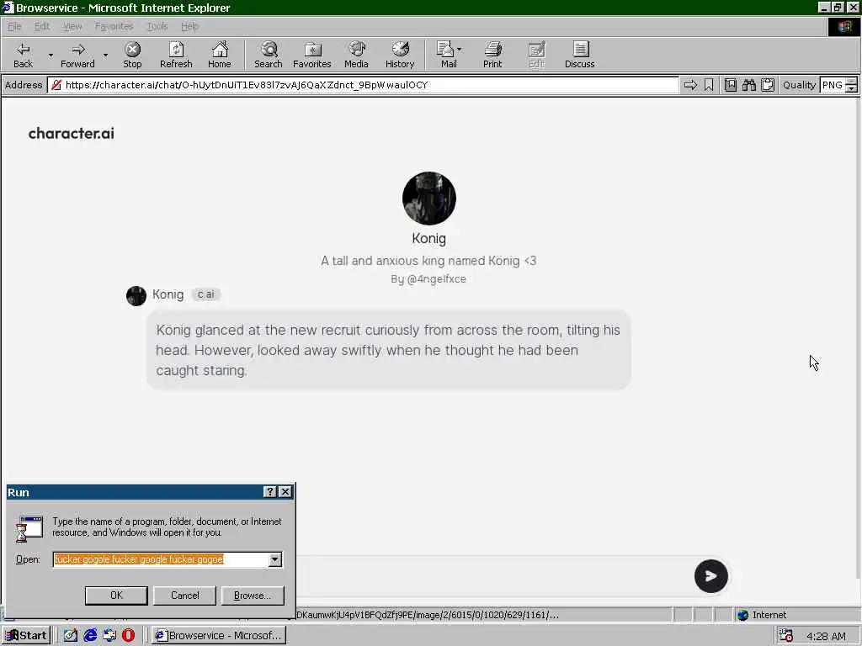
Task: Expand the Mail button dropdown arrow
Action: coord(459,50)
